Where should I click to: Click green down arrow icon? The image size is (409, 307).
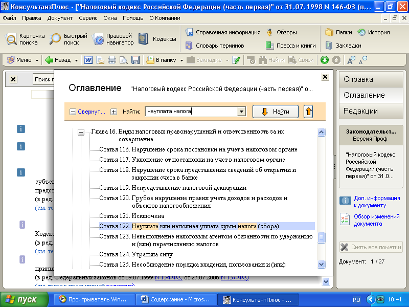tap(325, 60)
